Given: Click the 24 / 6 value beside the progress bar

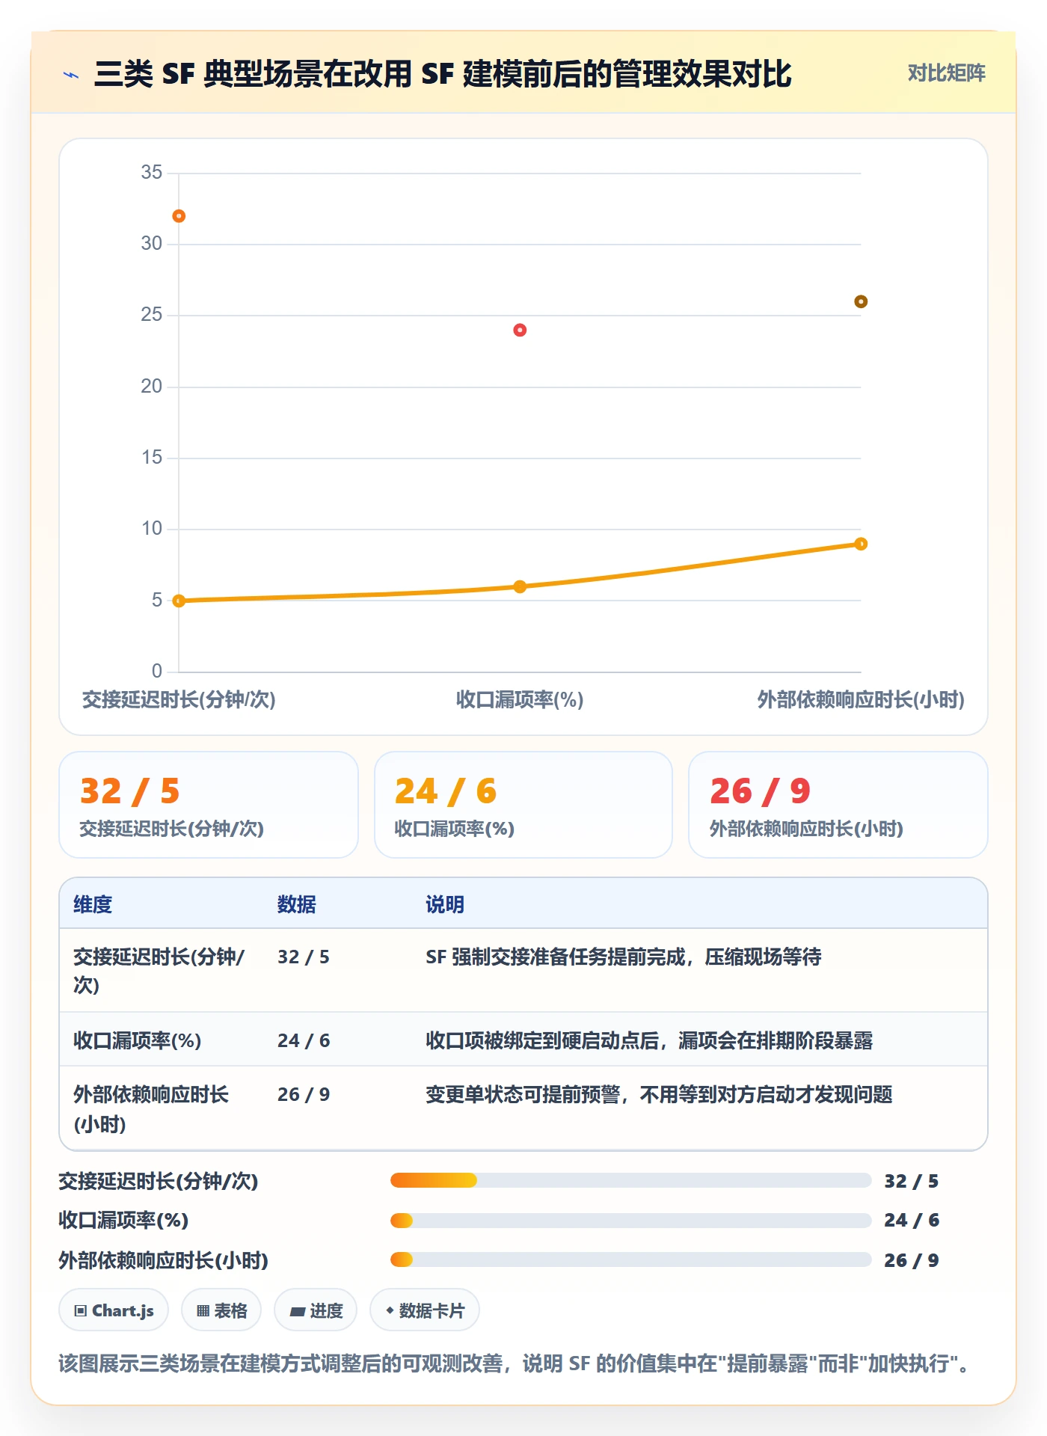Looking at the screenshot, I should coord(911,1221).
